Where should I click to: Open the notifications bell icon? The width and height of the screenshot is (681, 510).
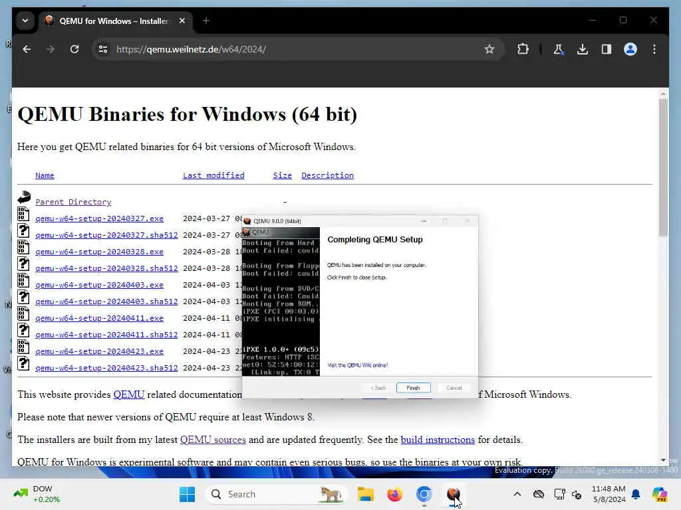tap(636, 494)
